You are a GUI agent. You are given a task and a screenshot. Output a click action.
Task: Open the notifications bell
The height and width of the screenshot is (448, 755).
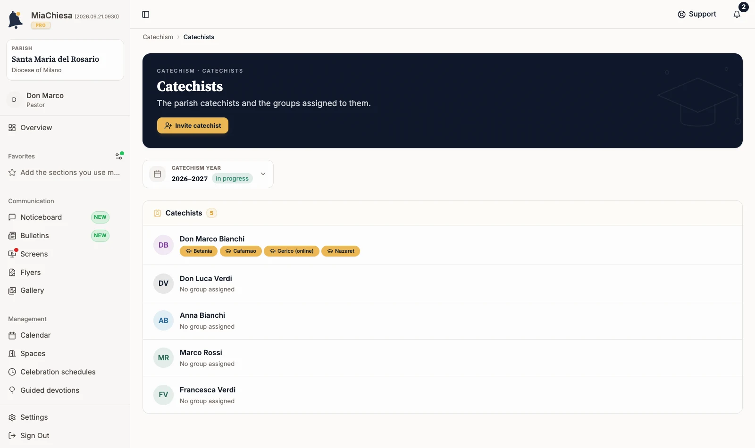pyautogui.click(x=737, y=15)
